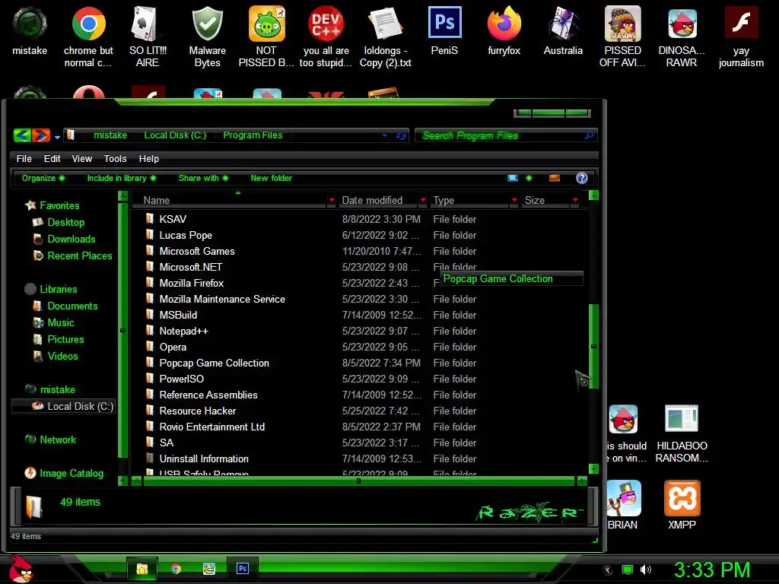Open PISSED OFF AVI... Seasons icon
This screenshot has height=584, width=779.
(622, 37)
